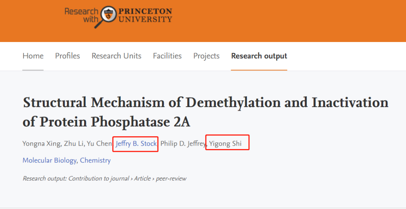This screenshot has height=209, width=406.
Task: Open the Facilities tab
Action: pyautogui.click(x=167, y=56)
